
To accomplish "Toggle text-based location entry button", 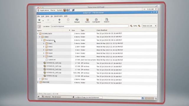I will [x=39, y=26].
